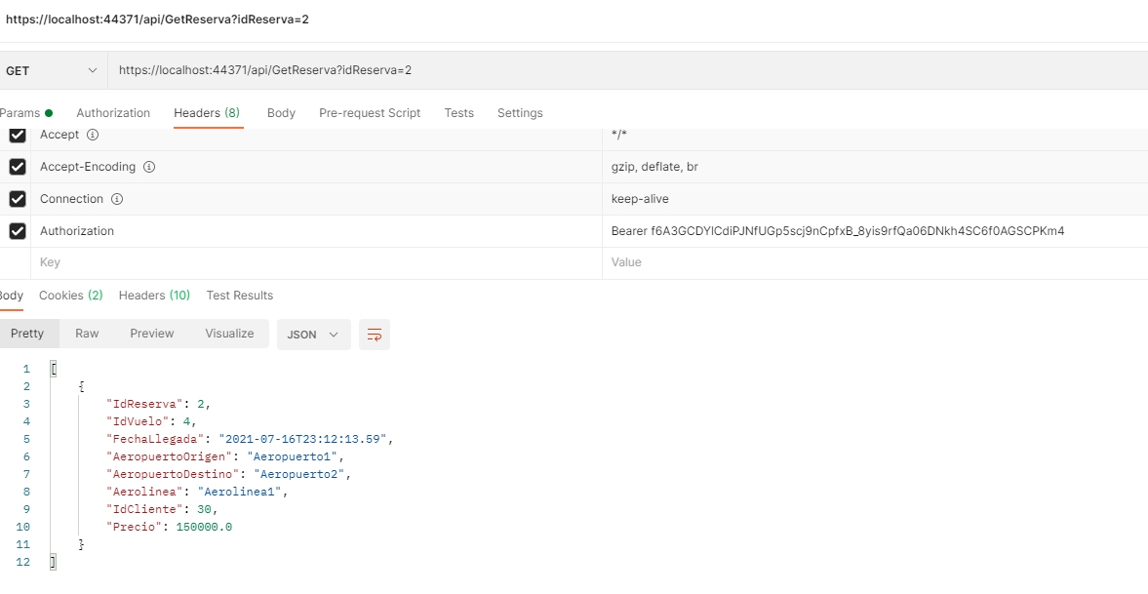Switch to the Params tab
The width and height of the screenshot is (1148, 594).
pyautogui.click(x=21, y=112)
